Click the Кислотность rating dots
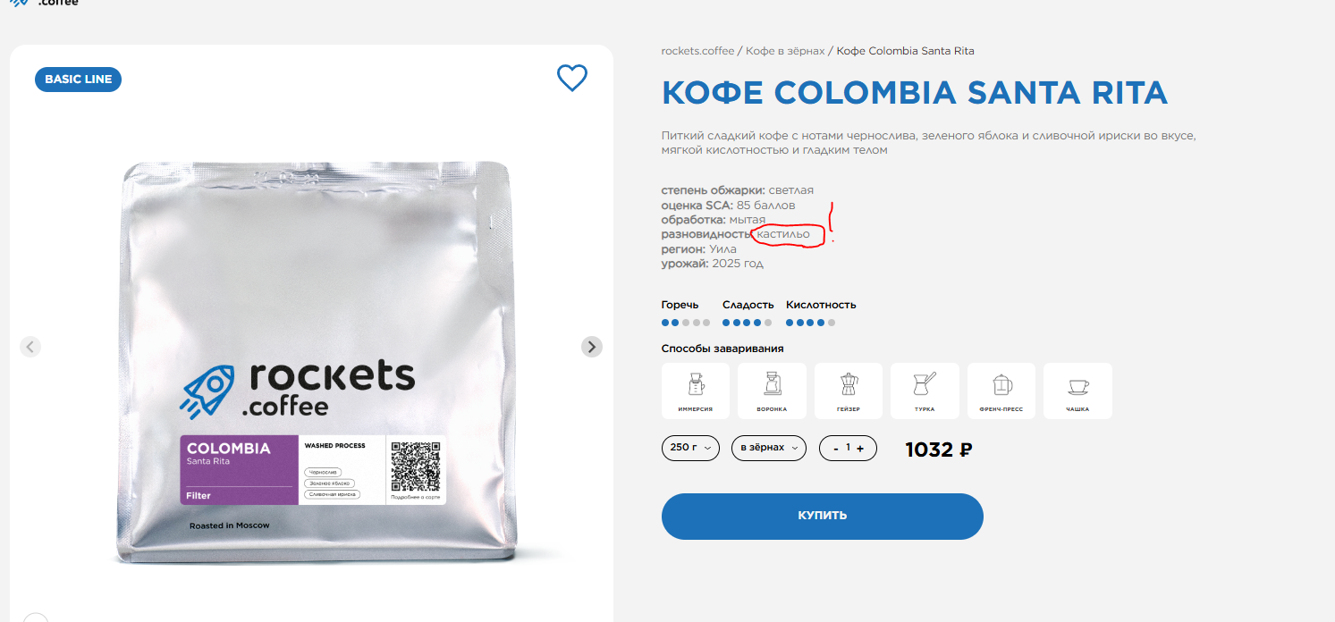Screen dimensions: 1335x622 tap(811, 323)
